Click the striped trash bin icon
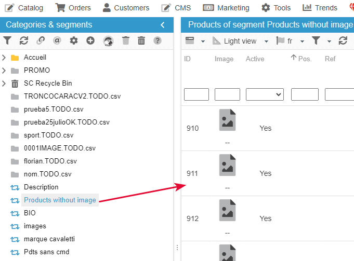Image resolution: width=354 pixels, height=261 pixels. pos(141,40)
